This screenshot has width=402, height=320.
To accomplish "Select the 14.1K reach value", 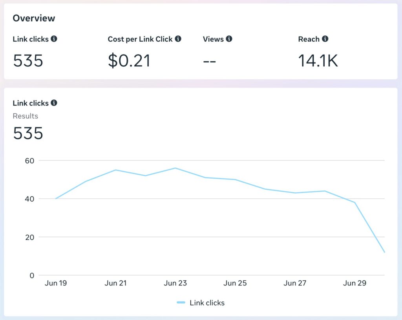I will click(x=318, y=61).
